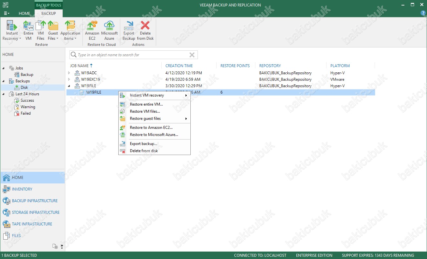Click ENTERPRISE EDITION in status bar

click(314, 255)
